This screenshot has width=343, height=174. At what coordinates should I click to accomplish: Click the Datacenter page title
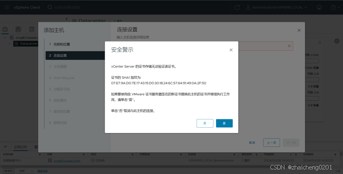[x=92, y=21]
